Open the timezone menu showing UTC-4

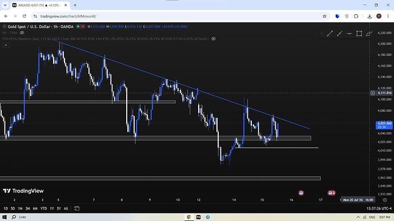tap(379, 208)
